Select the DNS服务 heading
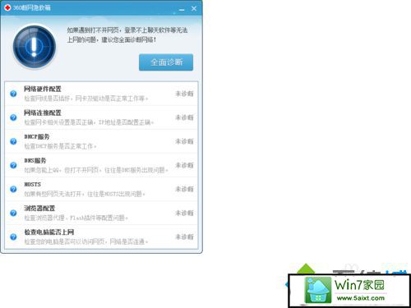The image size is (411, 308). point(35,160)
